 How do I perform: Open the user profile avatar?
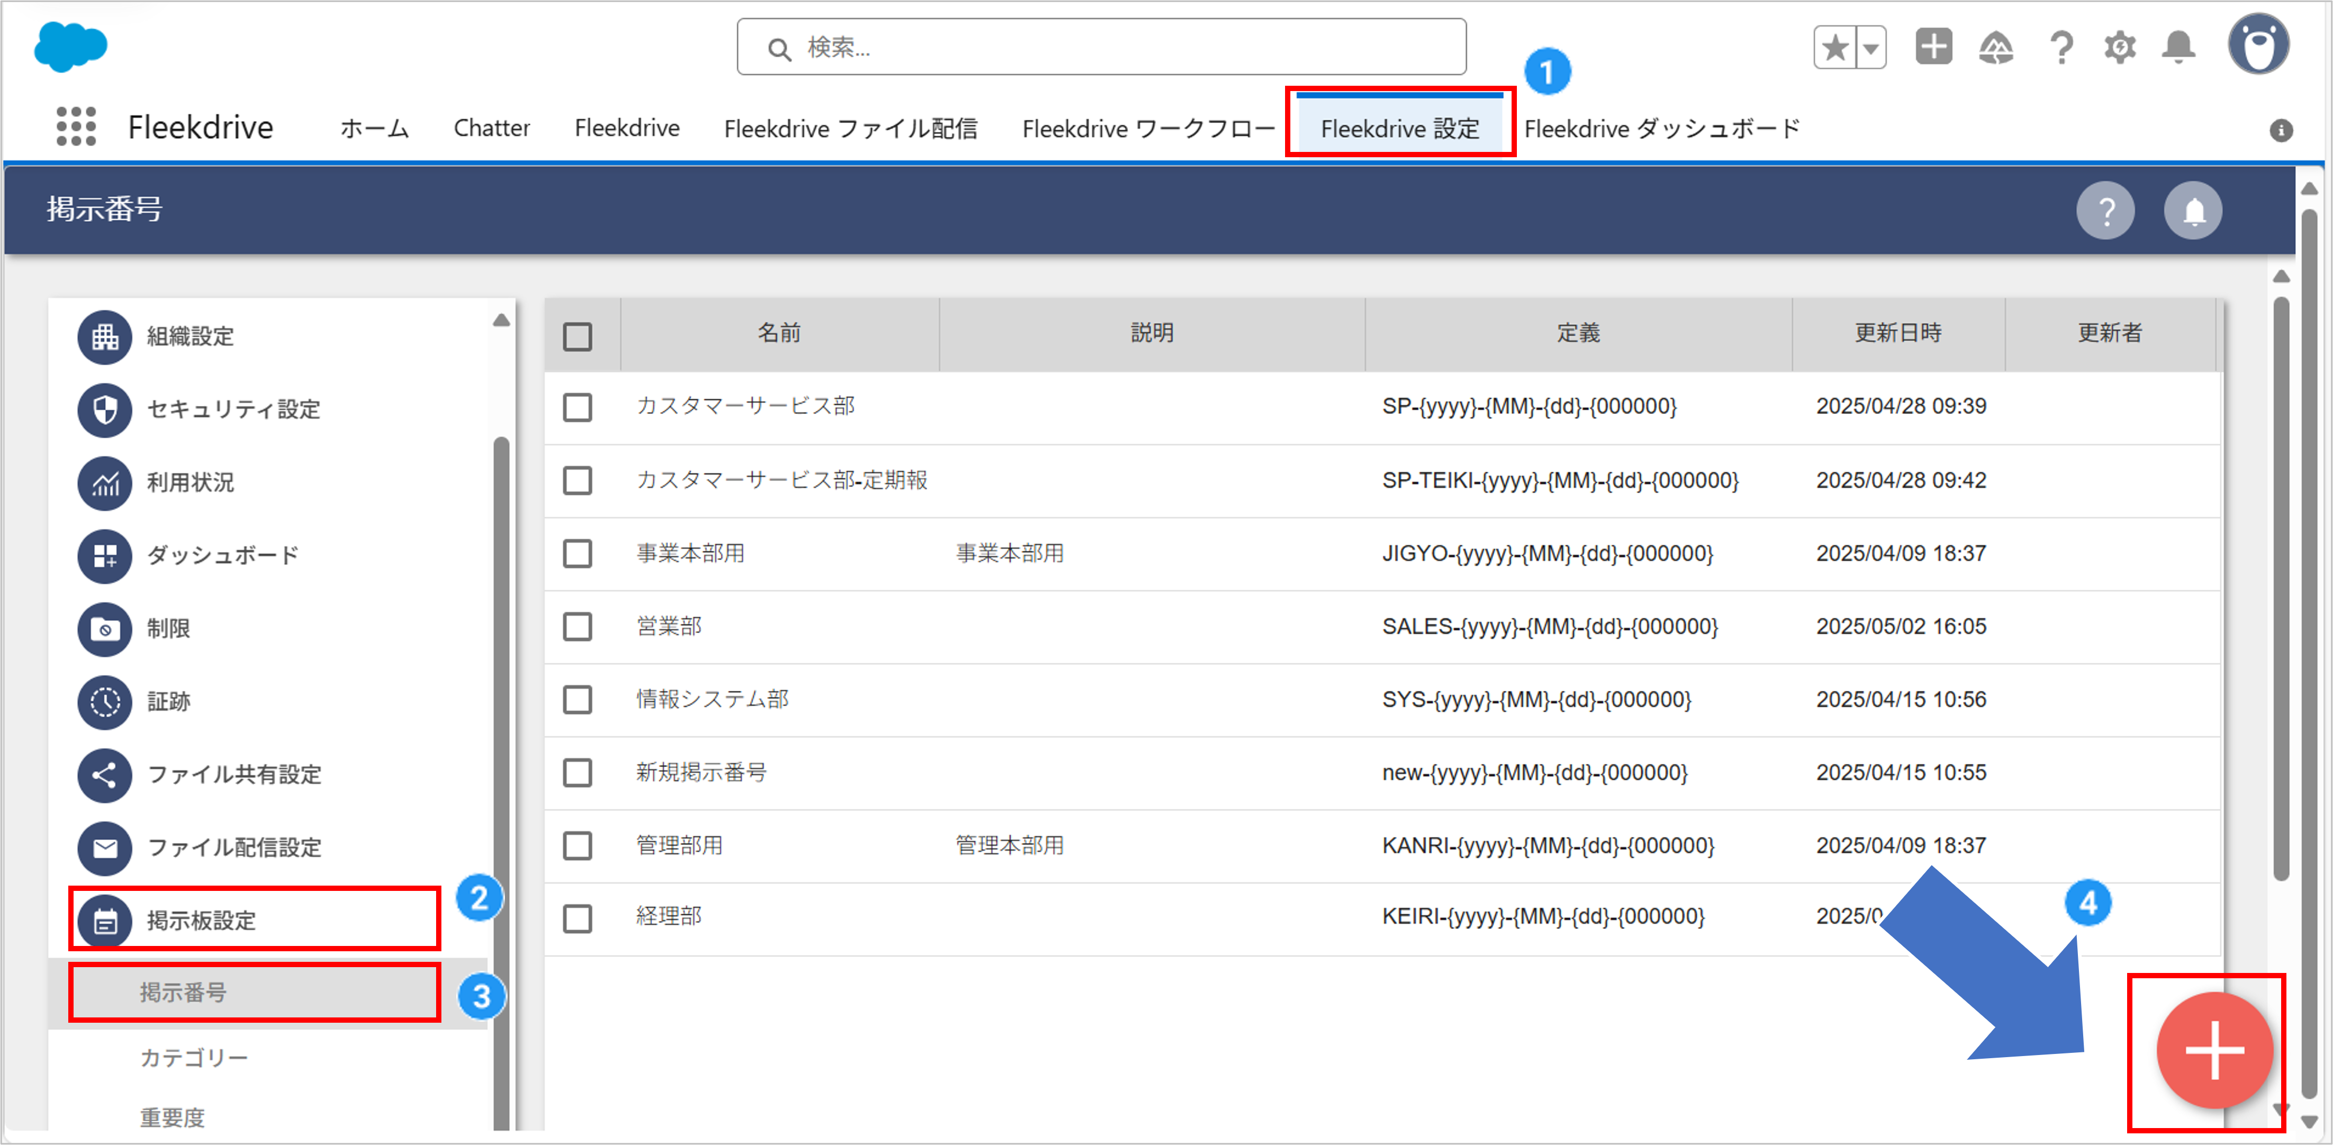(x=2259, y=44)
